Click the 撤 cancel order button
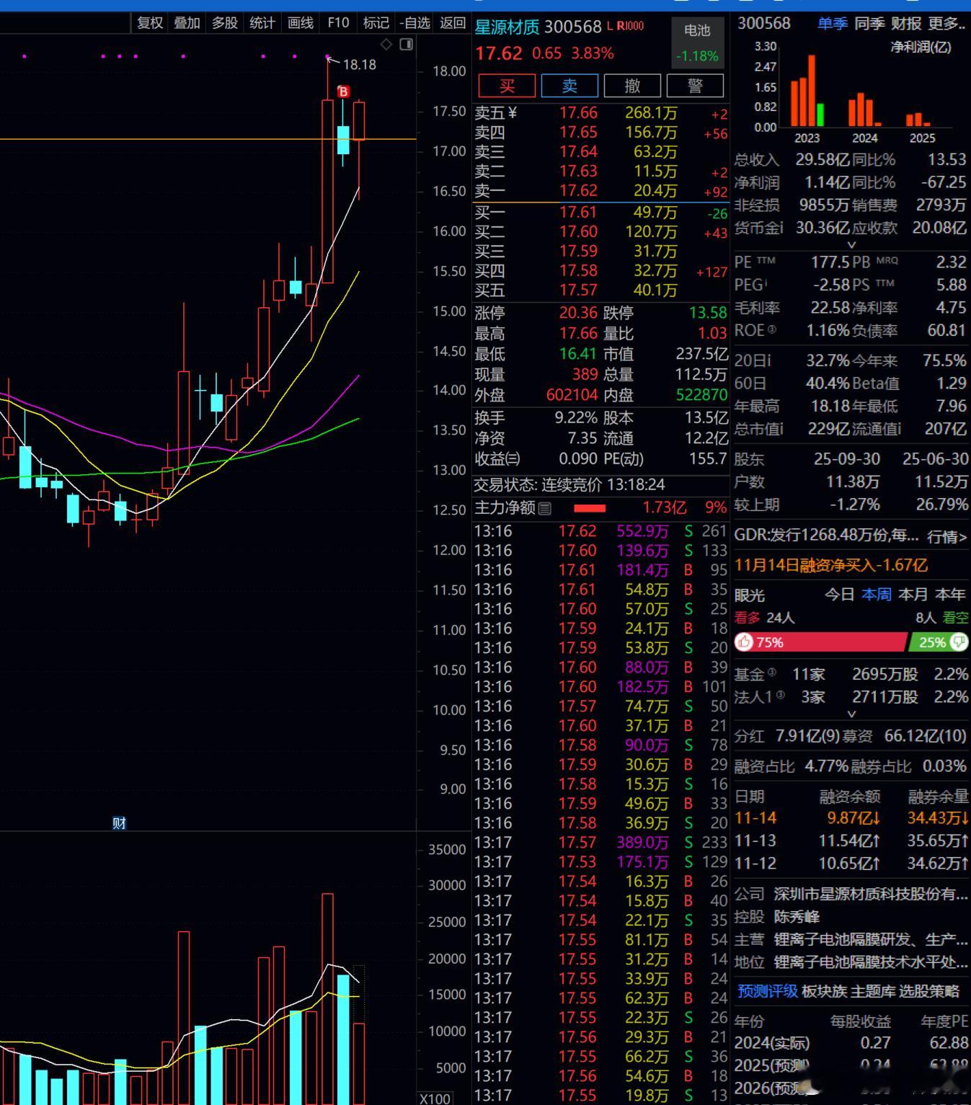 [x=632, y=86]
